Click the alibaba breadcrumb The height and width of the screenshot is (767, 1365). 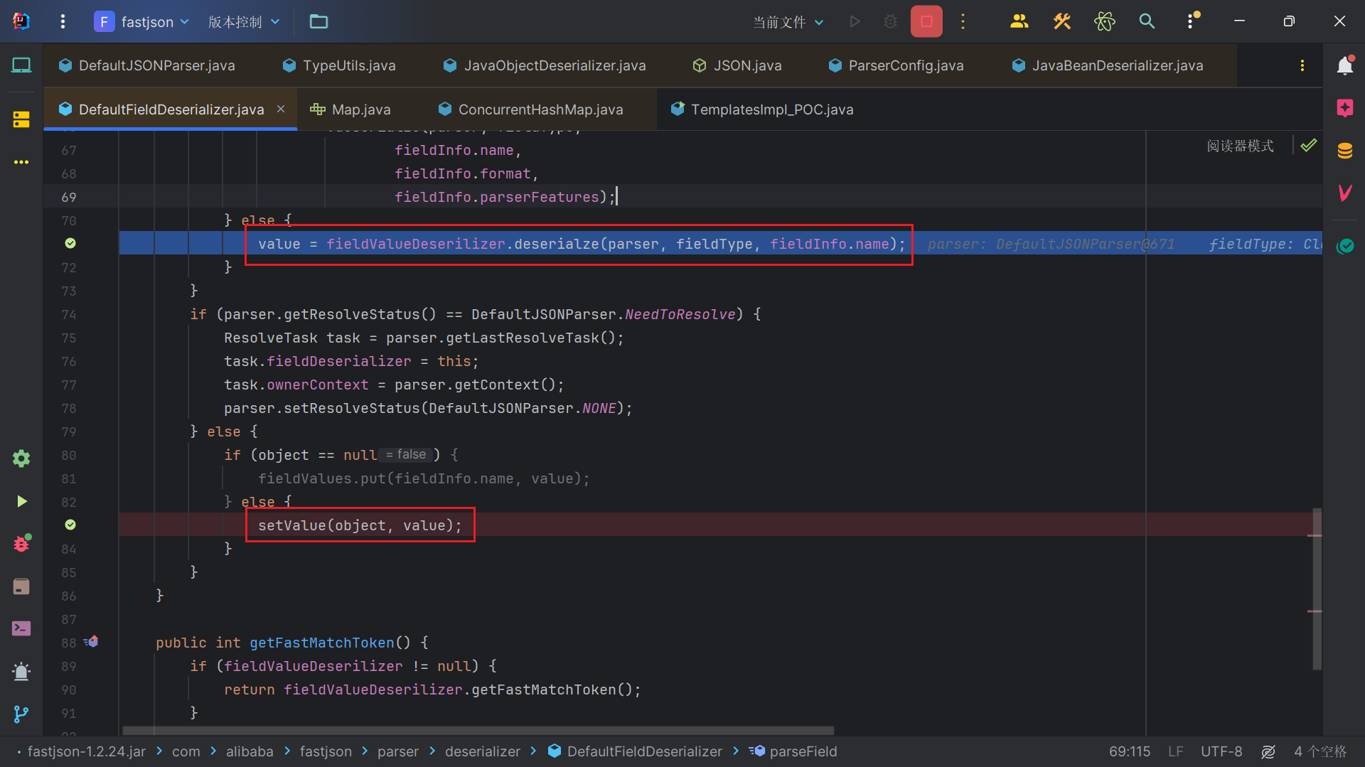[250, 751]
